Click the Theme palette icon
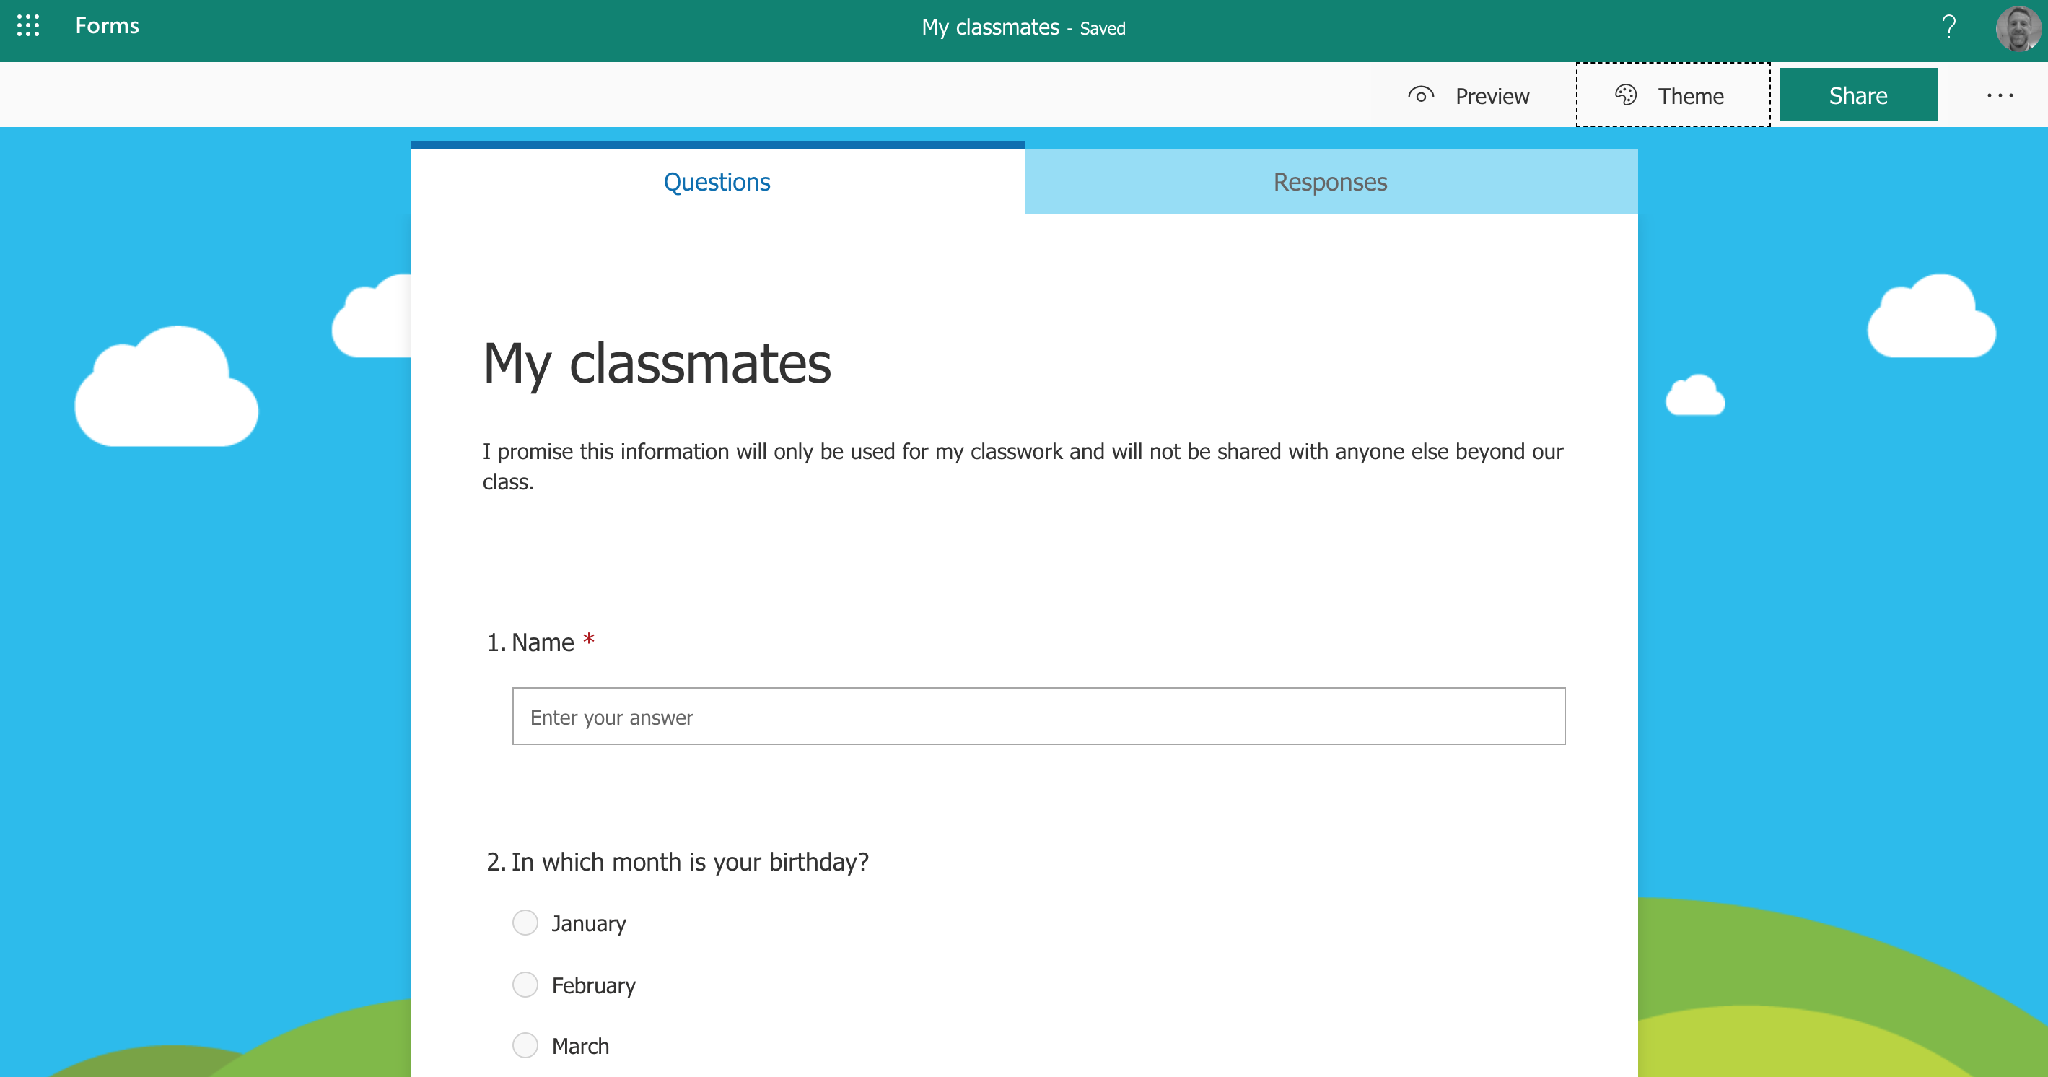 point(1625,95)
